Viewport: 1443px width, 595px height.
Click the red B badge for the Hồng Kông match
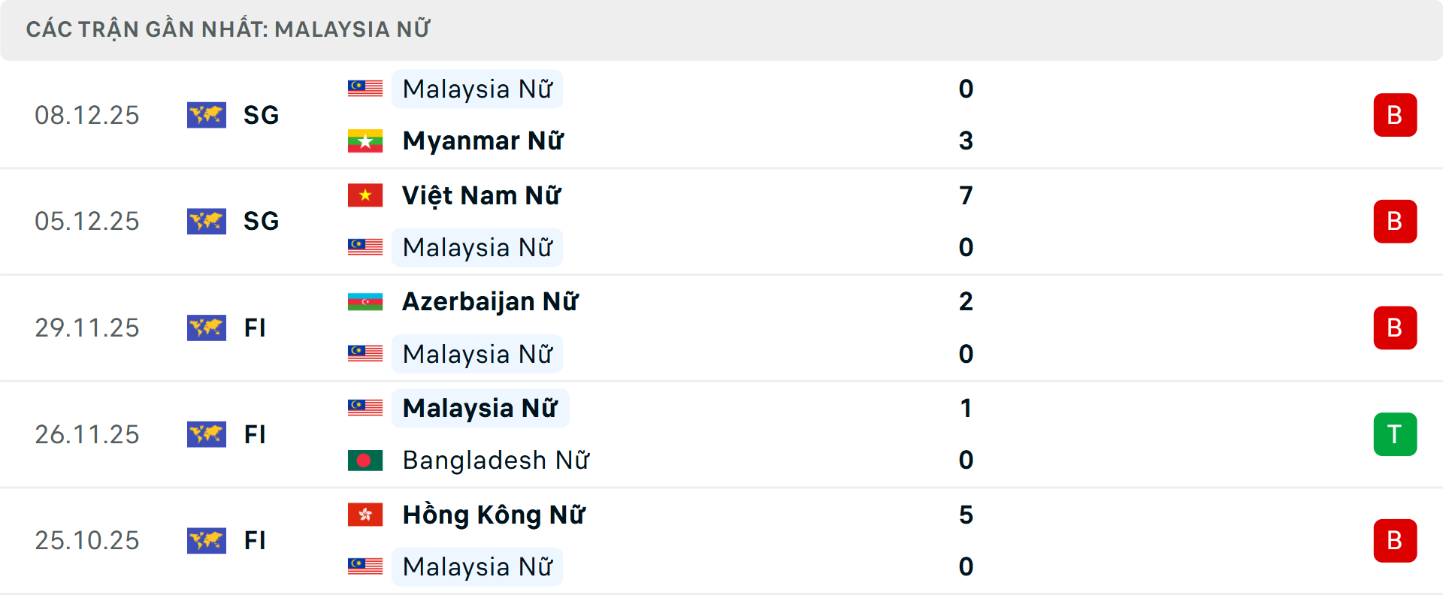[x=1396, y=541]
